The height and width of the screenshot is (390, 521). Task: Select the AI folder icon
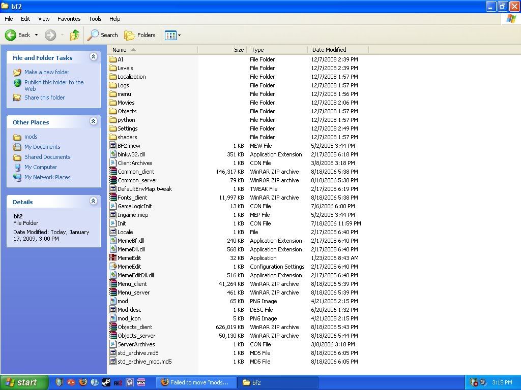[113, 59]
